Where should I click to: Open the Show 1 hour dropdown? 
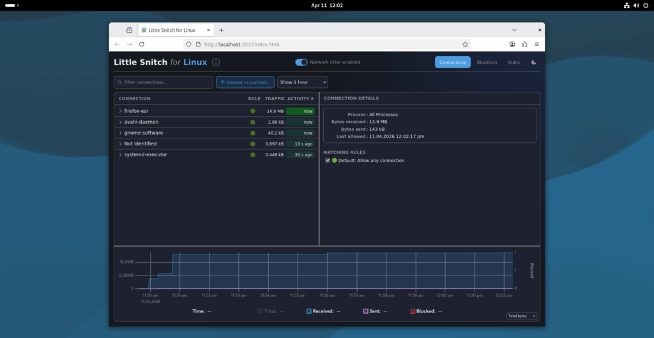(302, 82)
